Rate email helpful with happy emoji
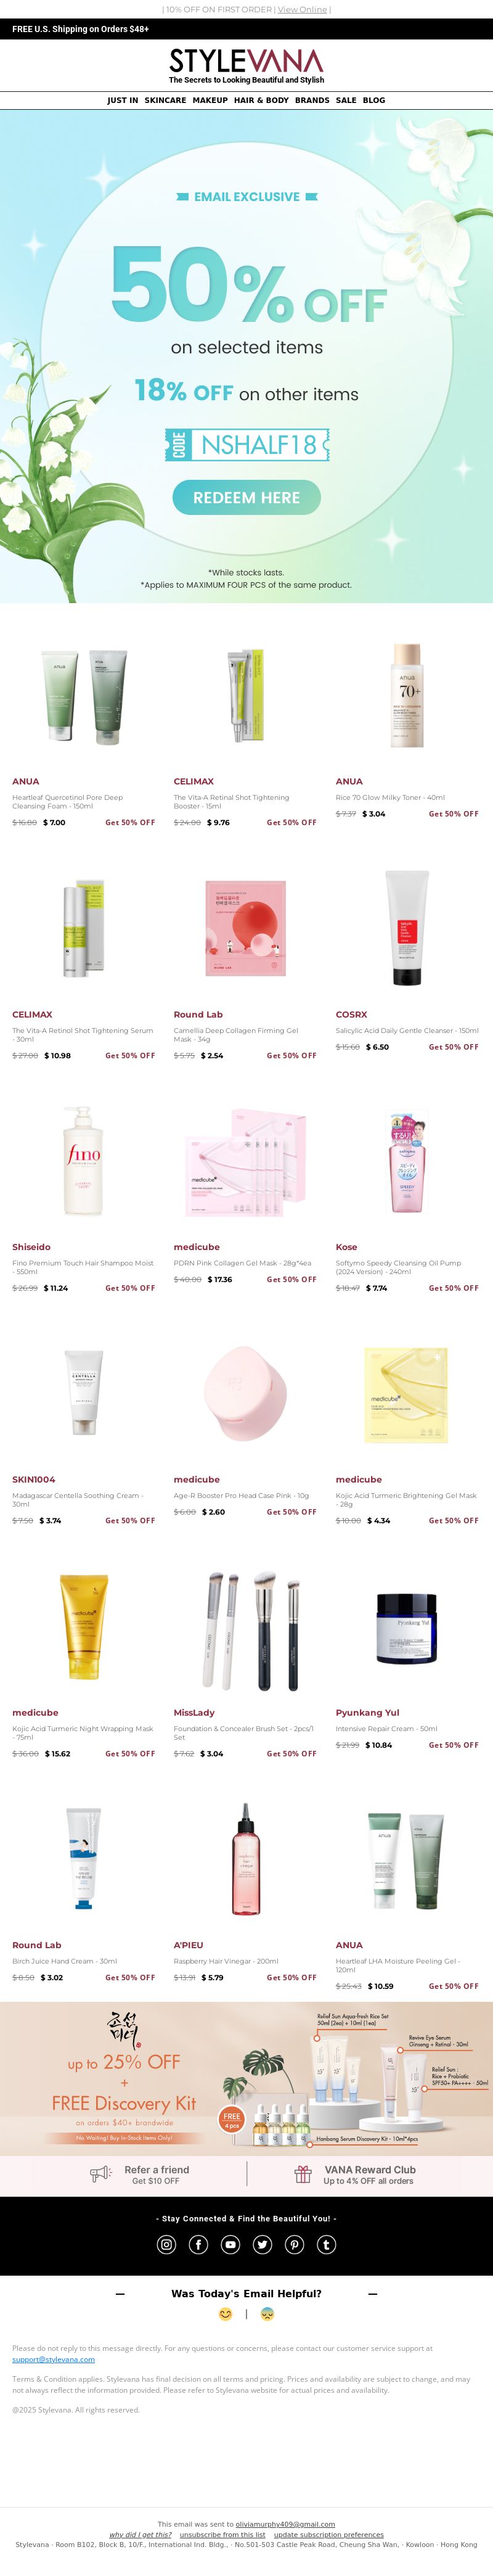 pos(226,2313)
